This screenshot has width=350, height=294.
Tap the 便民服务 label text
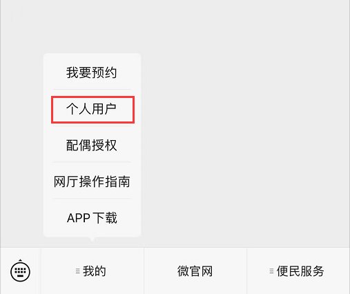pos(300,271)
